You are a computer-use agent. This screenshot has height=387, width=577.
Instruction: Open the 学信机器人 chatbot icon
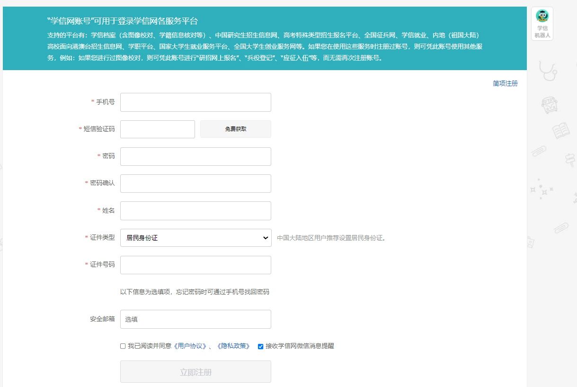542,24
